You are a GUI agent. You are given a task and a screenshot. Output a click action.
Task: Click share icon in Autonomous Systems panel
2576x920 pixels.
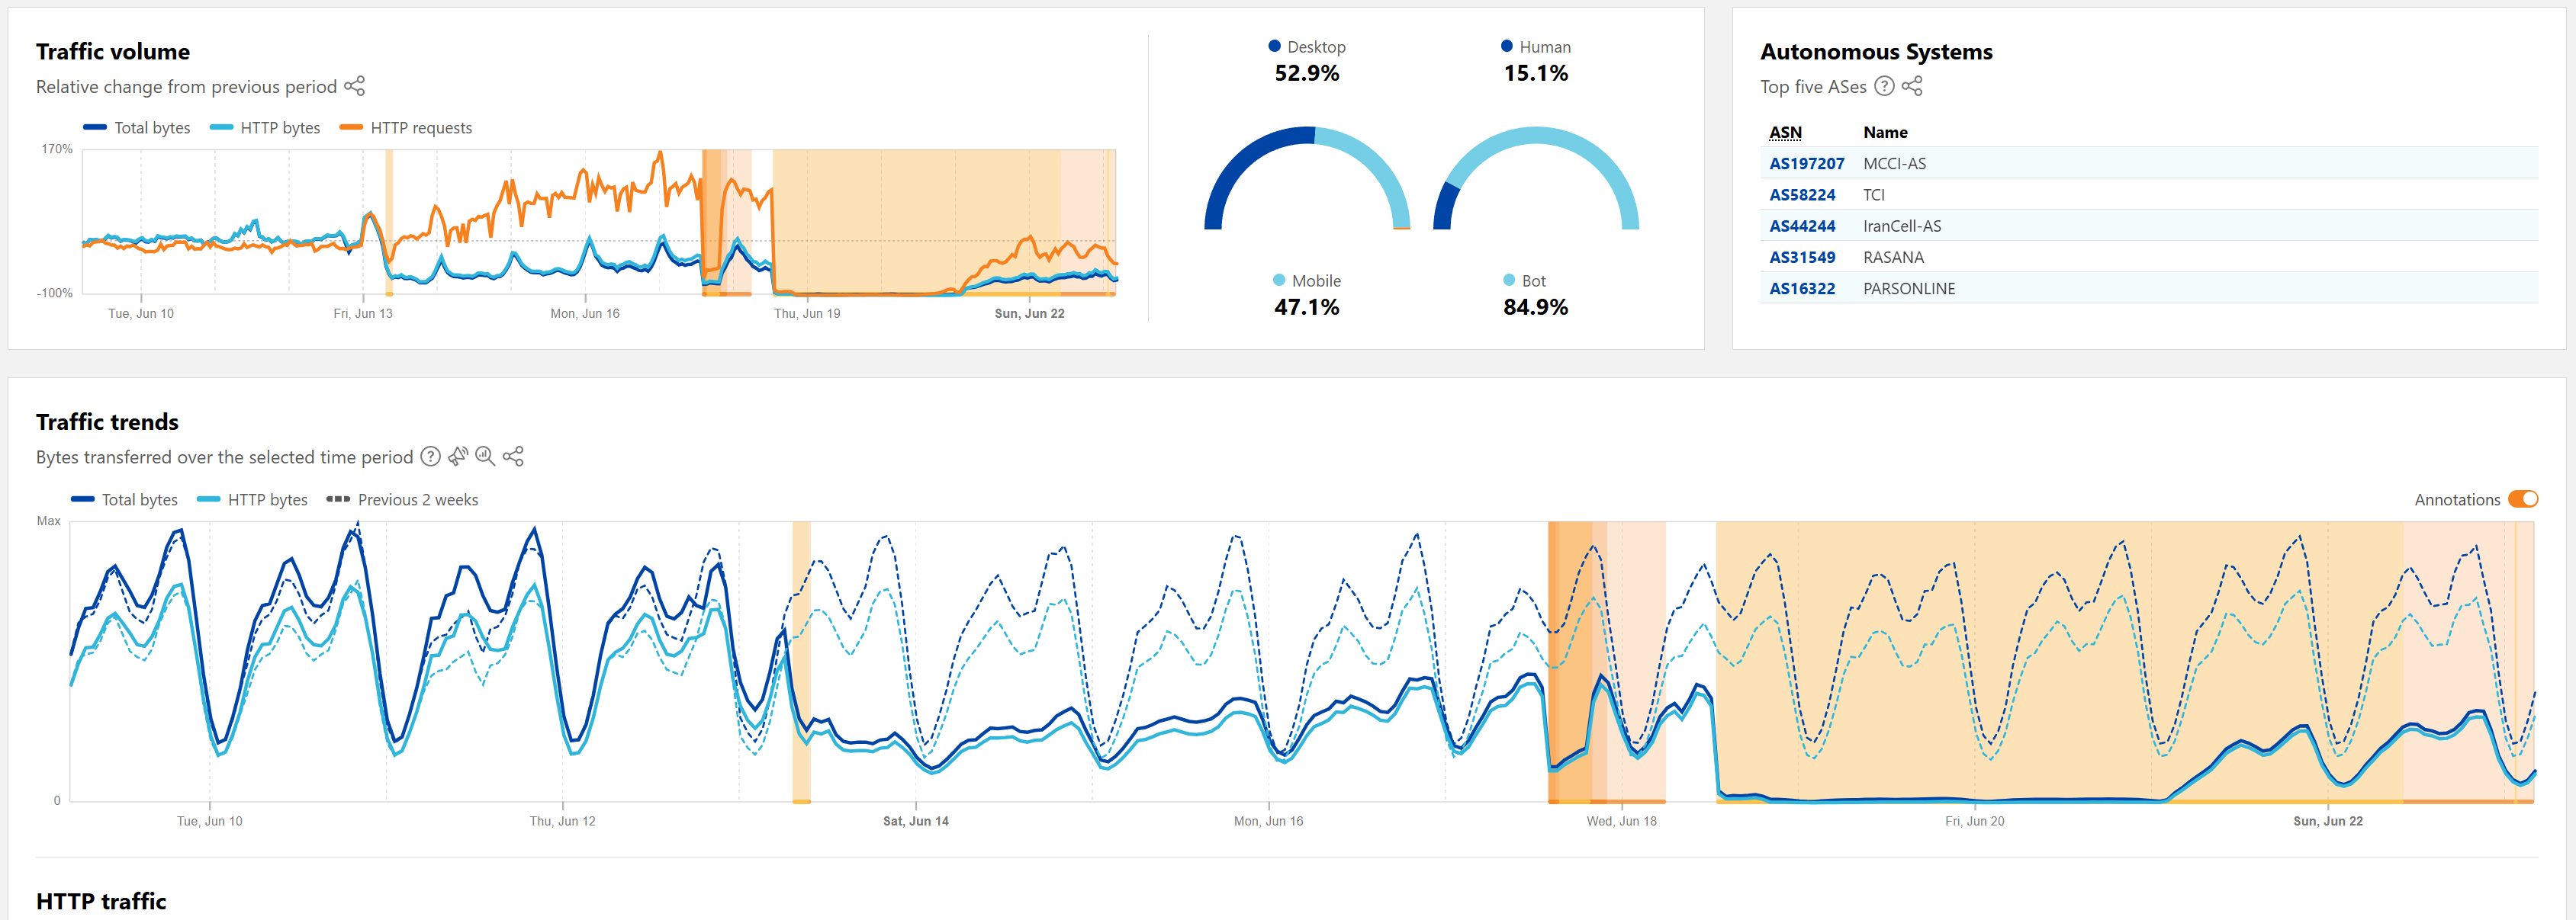(x=1912, y=86)
